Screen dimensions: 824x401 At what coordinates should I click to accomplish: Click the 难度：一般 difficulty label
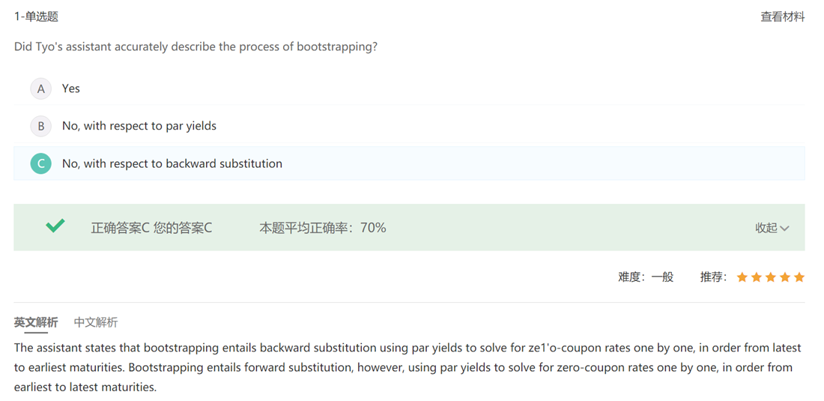click(x=646, y=277)
